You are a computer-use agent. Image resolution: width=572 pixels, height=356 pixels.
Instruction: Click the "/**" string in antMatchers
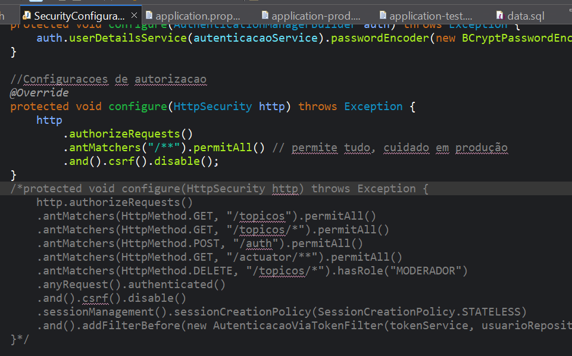tap(164, 148)
